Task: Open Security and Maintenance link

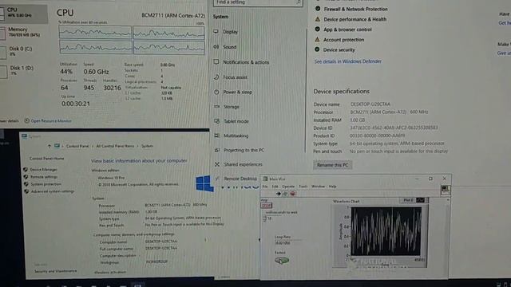Action: point(55,271)
